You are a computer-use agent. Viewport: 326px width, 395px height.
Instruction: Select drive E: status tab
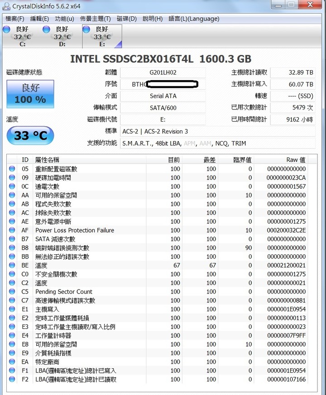102,36
